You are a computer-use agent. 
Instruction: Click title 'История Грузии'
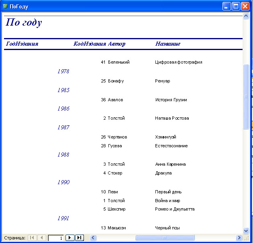[171, 100]
